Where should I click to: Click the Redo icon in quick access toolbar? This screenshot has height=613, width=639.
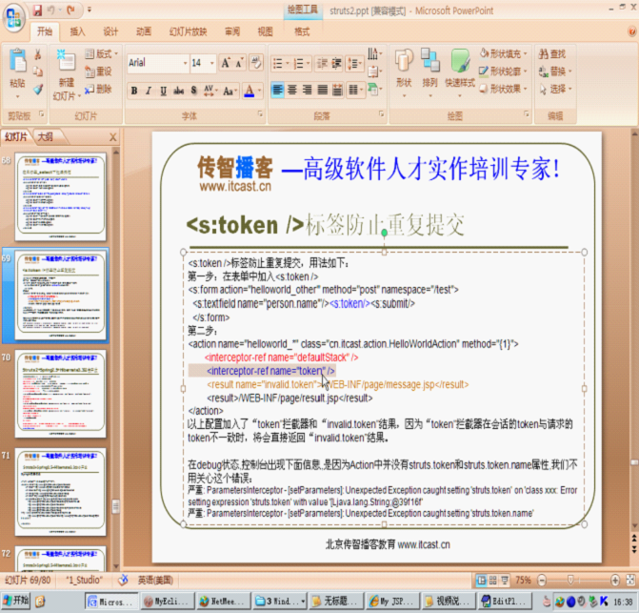71,10
